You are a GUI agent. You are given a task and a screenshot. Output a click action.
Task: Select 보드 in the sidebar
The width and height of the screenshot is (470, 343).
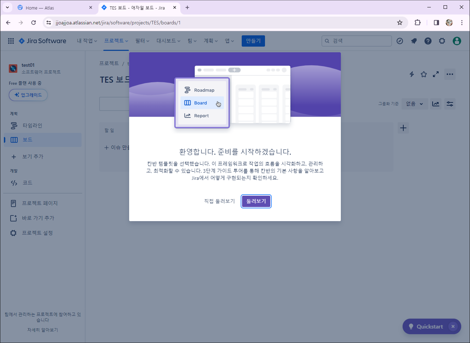(x=43, y=140)
